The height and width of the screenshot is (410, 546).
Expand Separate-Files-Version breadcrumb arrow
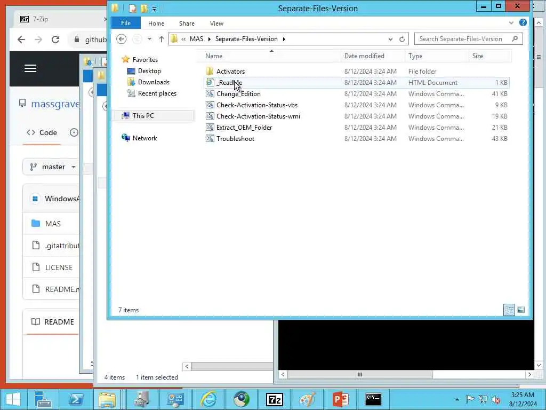click(x=284, y=39)
